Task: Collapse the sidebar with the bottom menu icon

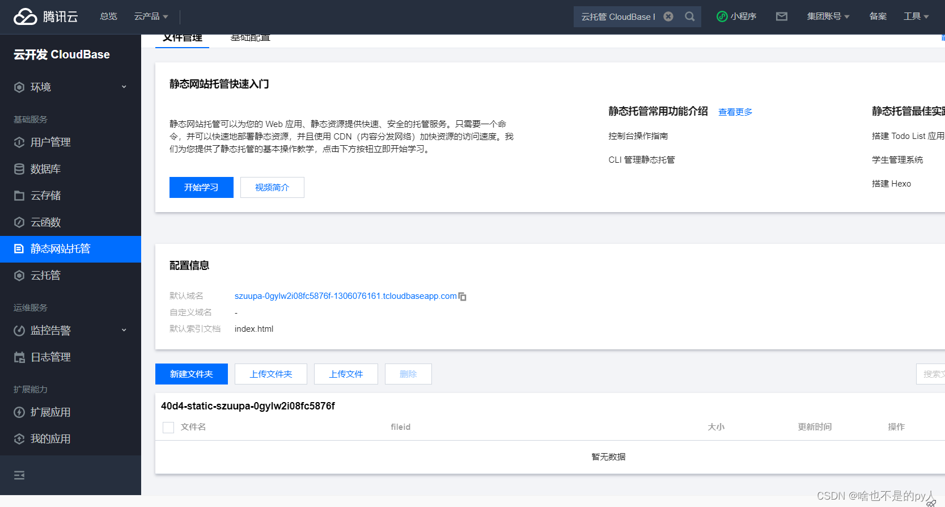Action: 19,475
